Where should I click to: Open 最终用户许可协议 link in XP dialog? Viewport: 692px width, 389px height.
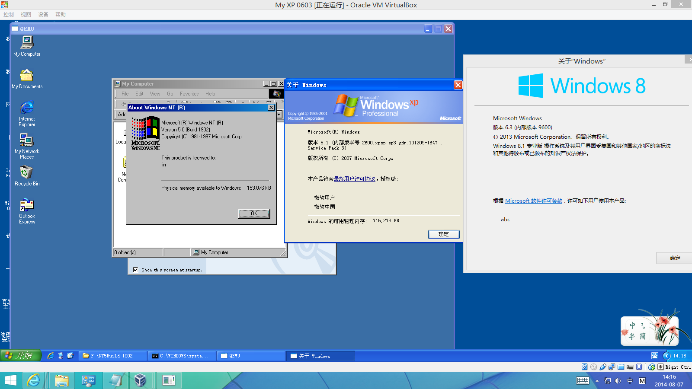355,179
